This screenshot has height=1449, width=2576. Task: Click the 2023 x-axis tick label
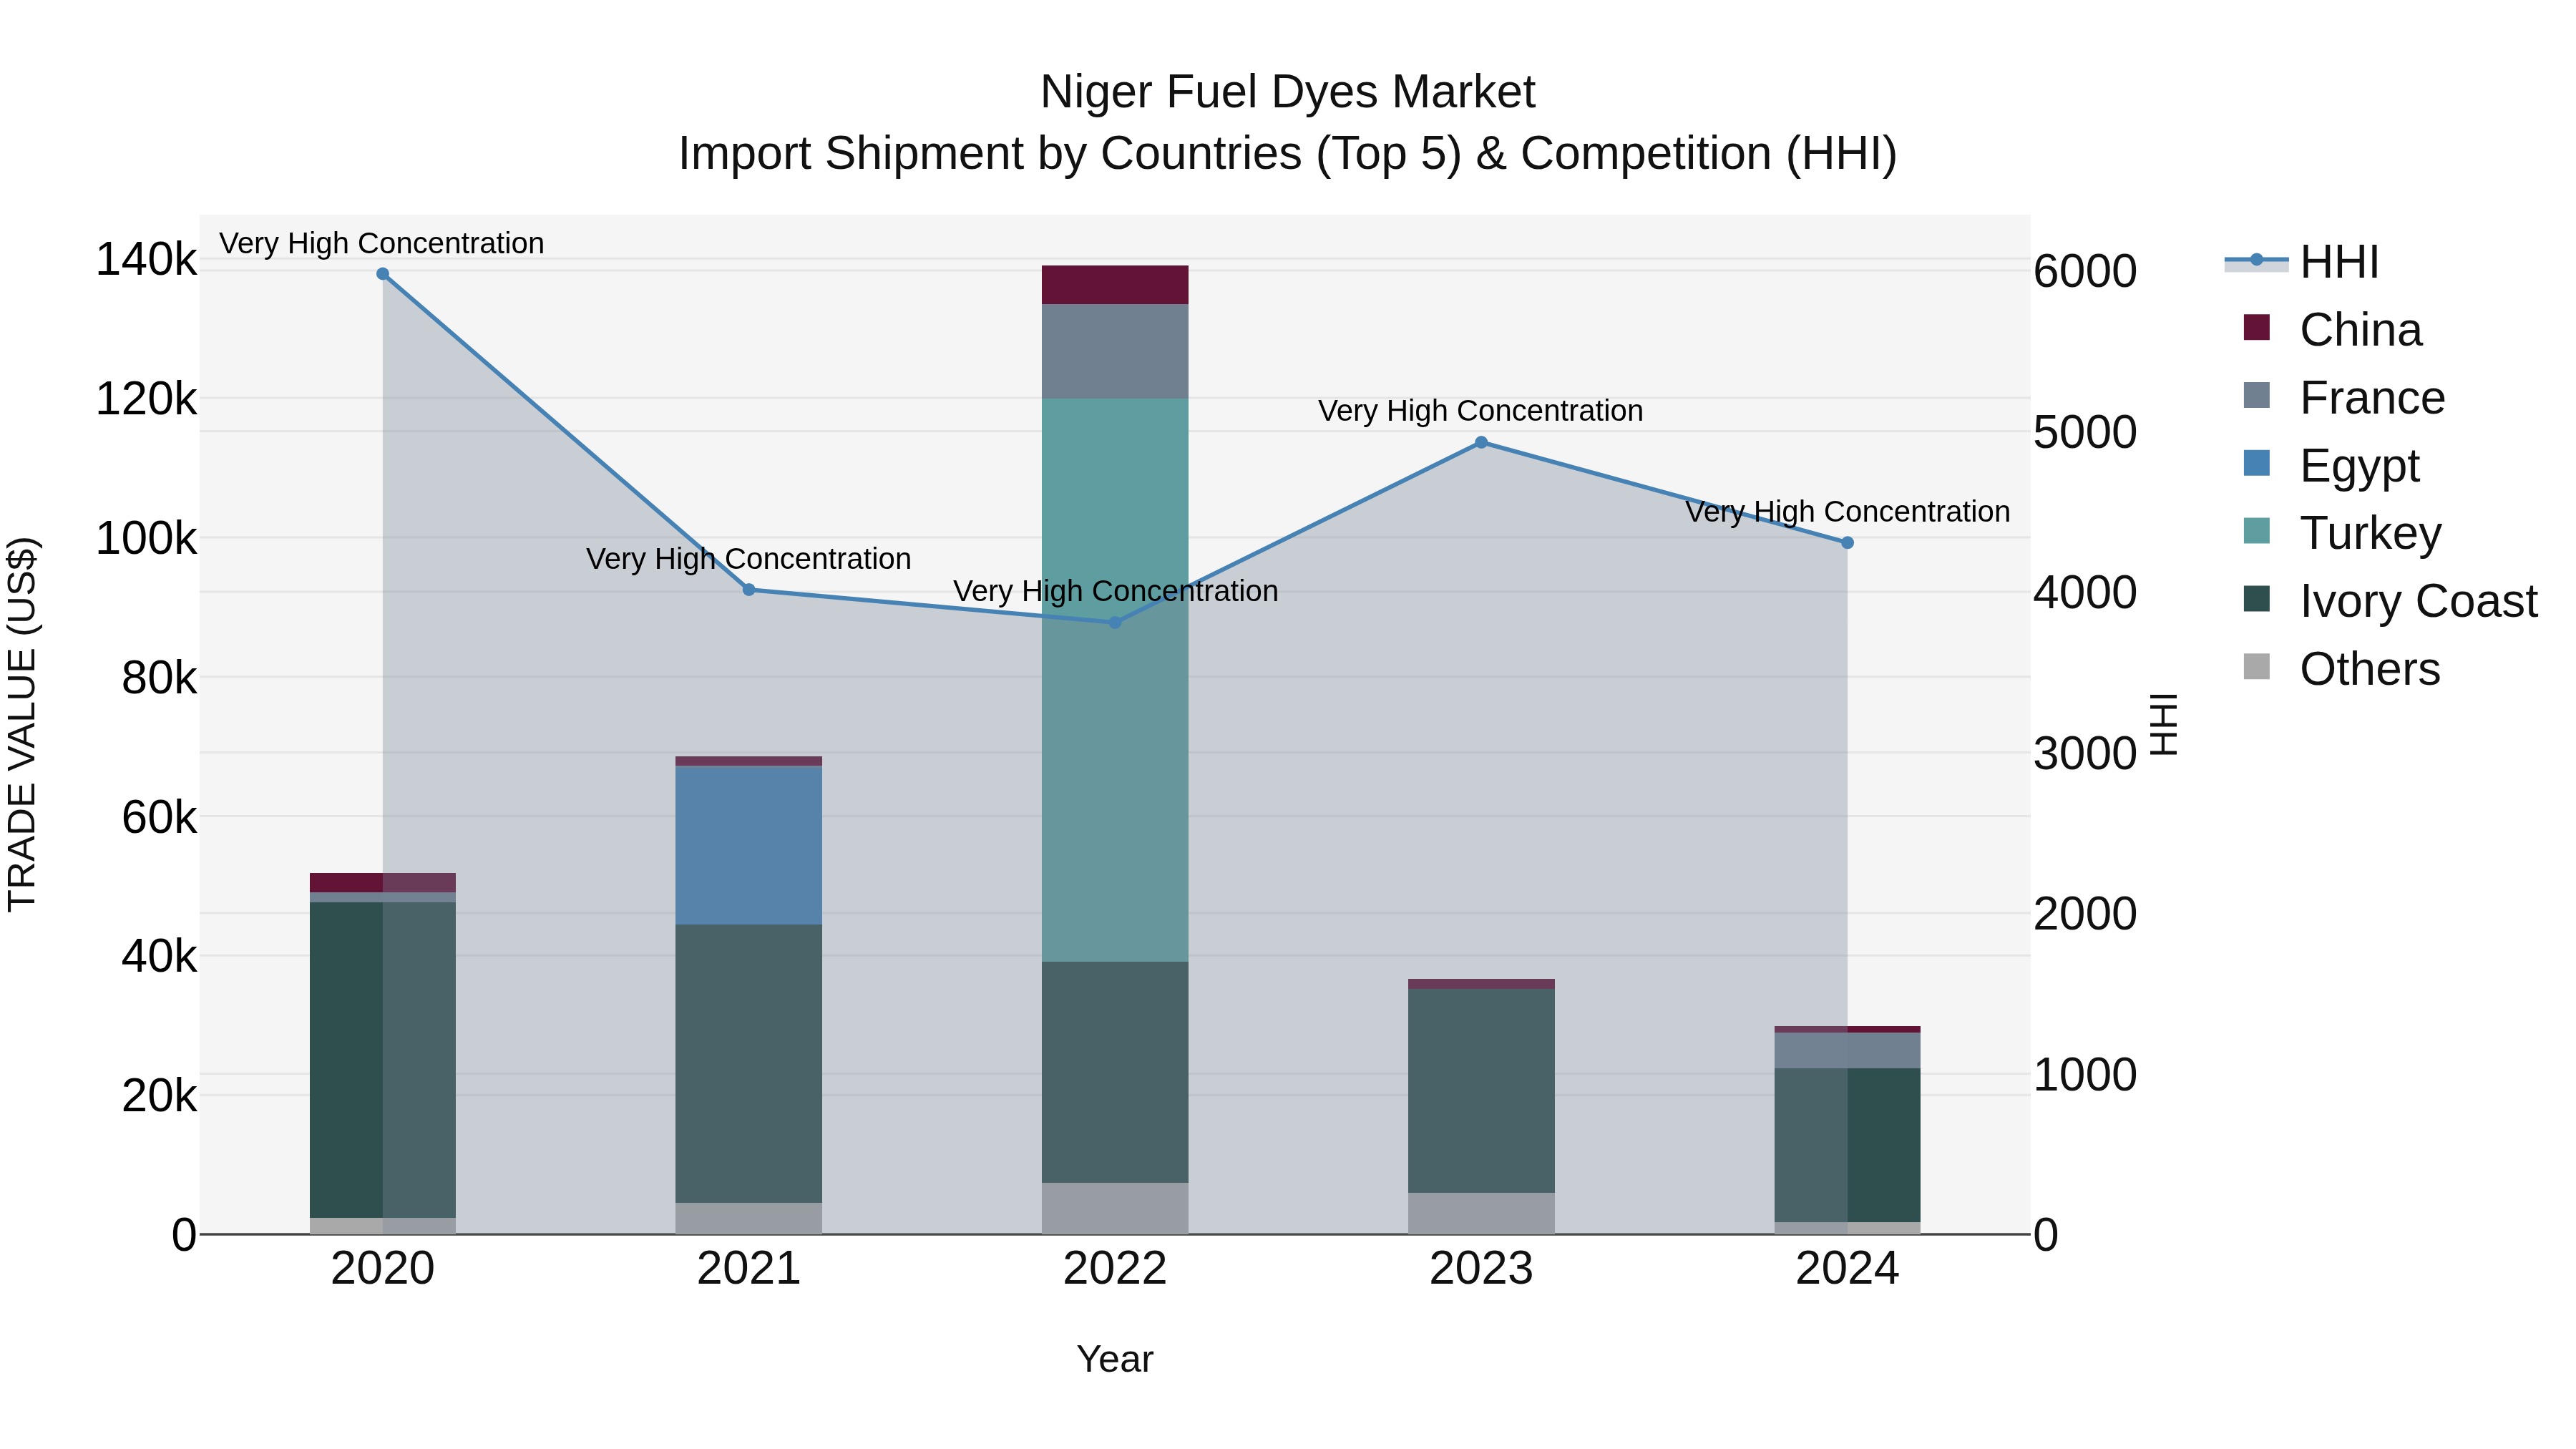tap(1482, 1269)
